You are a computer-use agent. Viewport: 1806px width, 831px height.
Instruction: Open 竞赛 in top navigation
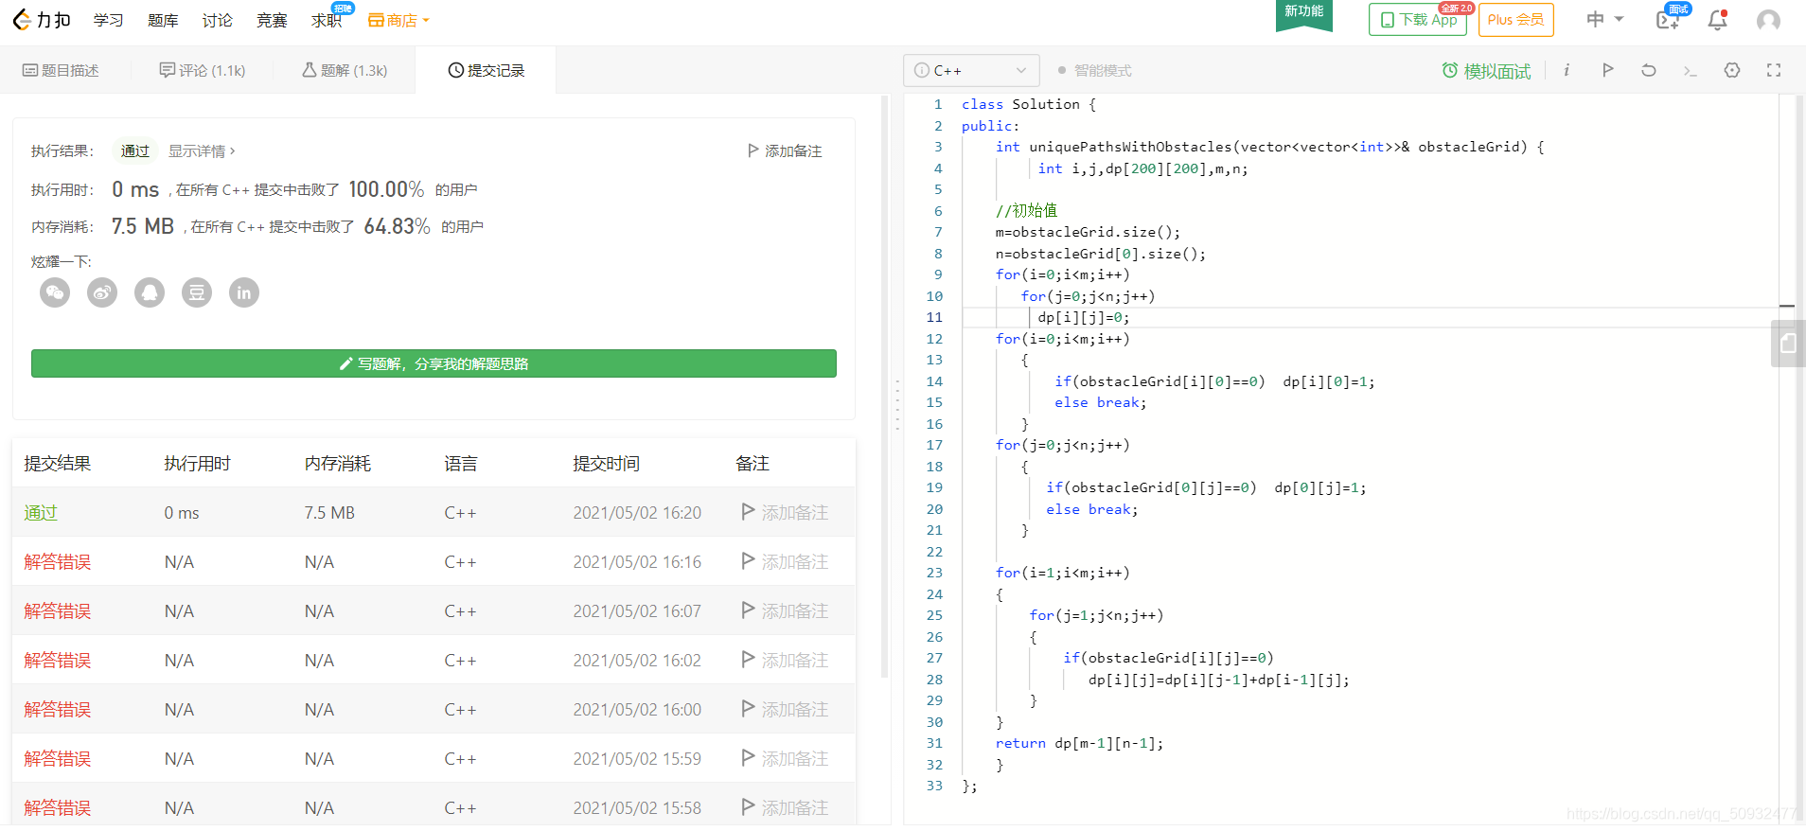tap(272, 20)
